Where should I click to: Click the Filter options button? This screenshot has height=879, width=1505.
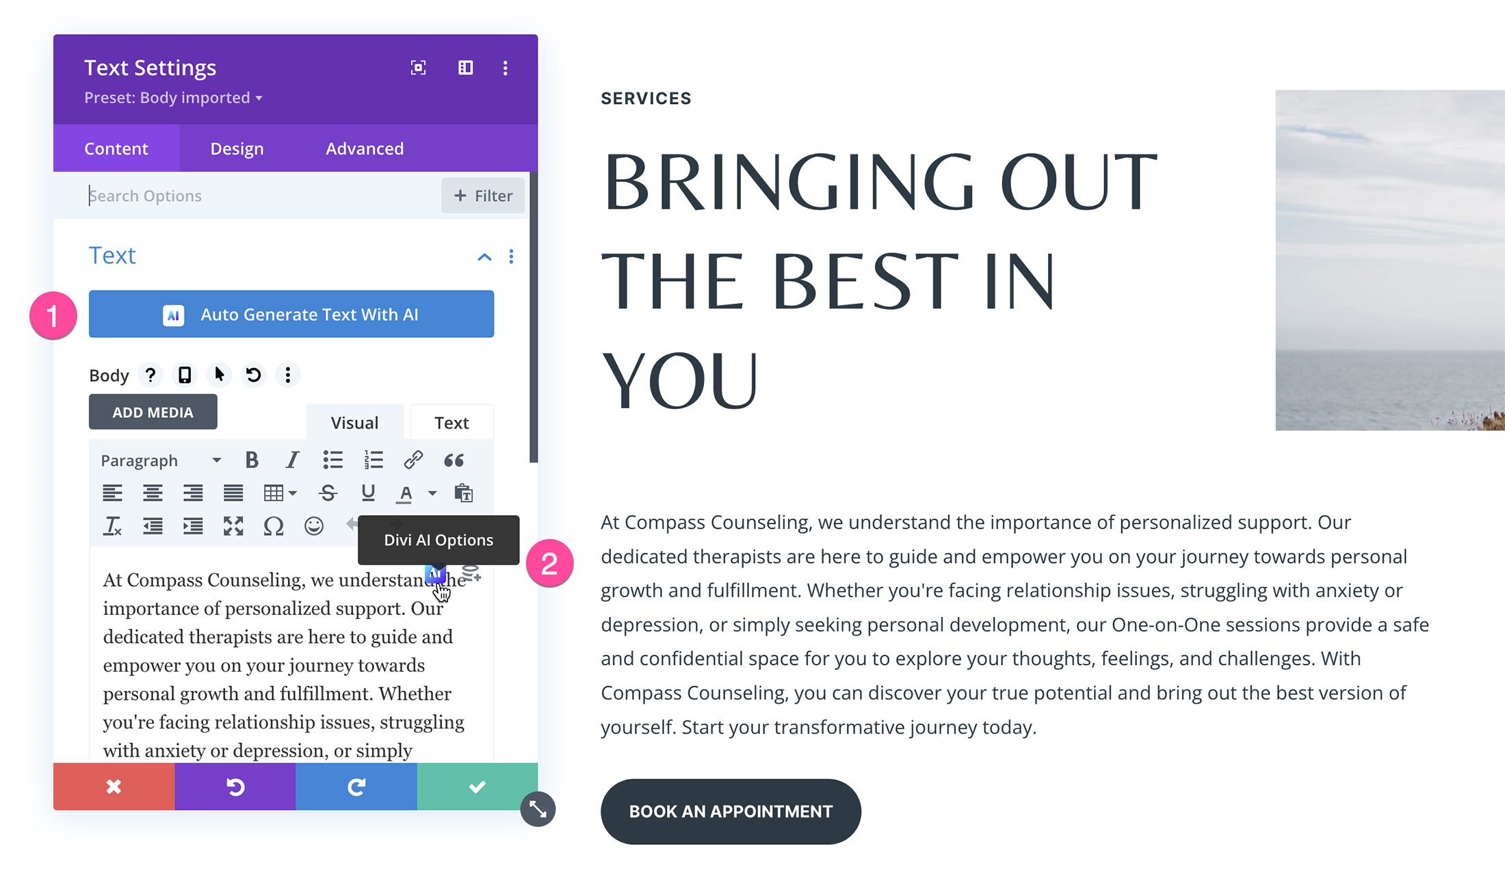point(482,196)
